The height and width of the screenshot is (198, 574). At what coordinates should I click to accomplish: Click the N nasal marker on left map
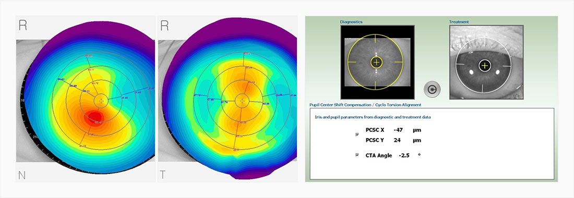(22, 176)
